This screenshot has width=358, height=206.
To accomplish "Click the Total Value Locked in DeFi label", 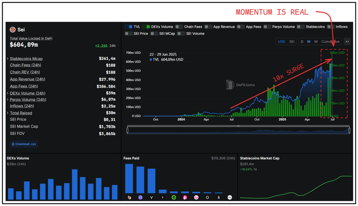I will tap(31, 38).
